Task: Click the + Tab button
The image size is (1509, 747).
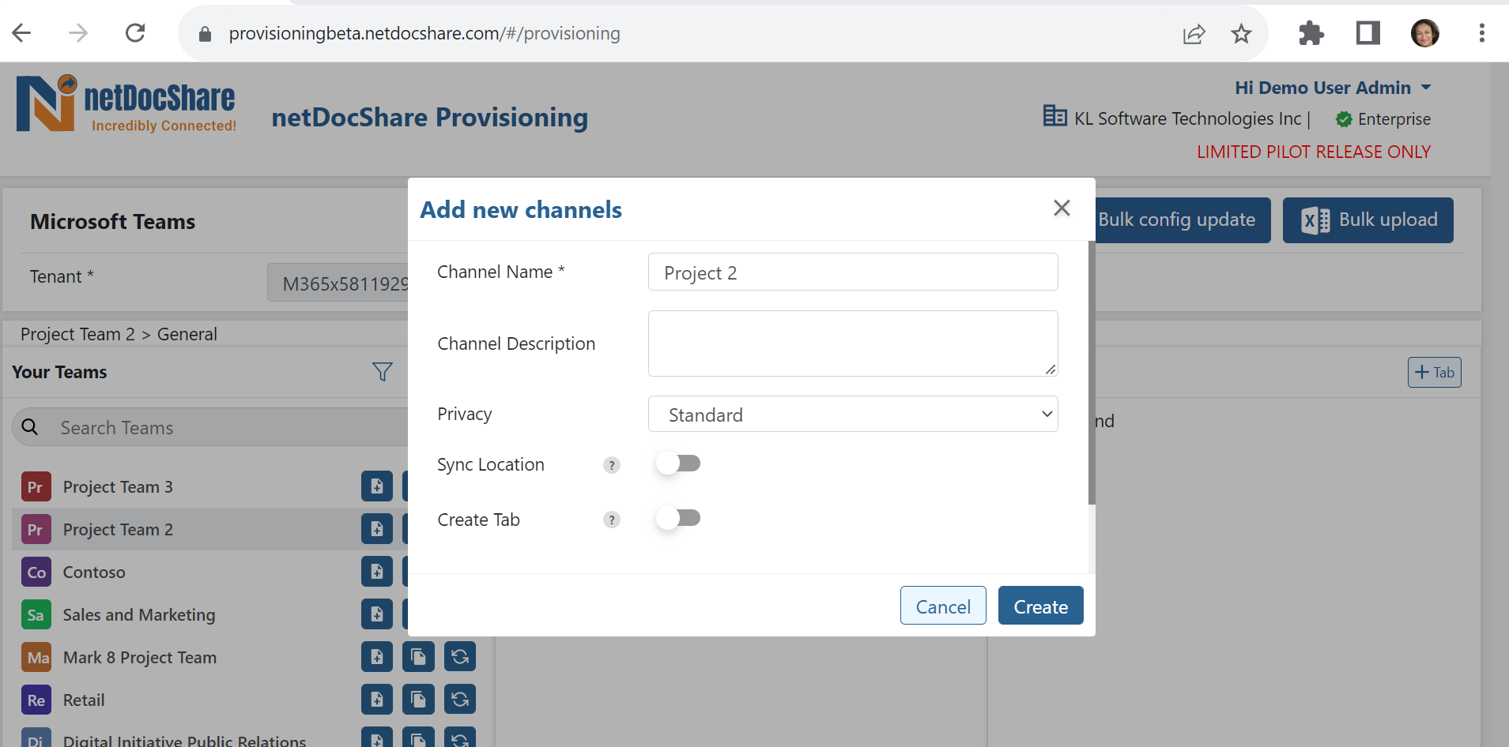Action: [1434, 373]
